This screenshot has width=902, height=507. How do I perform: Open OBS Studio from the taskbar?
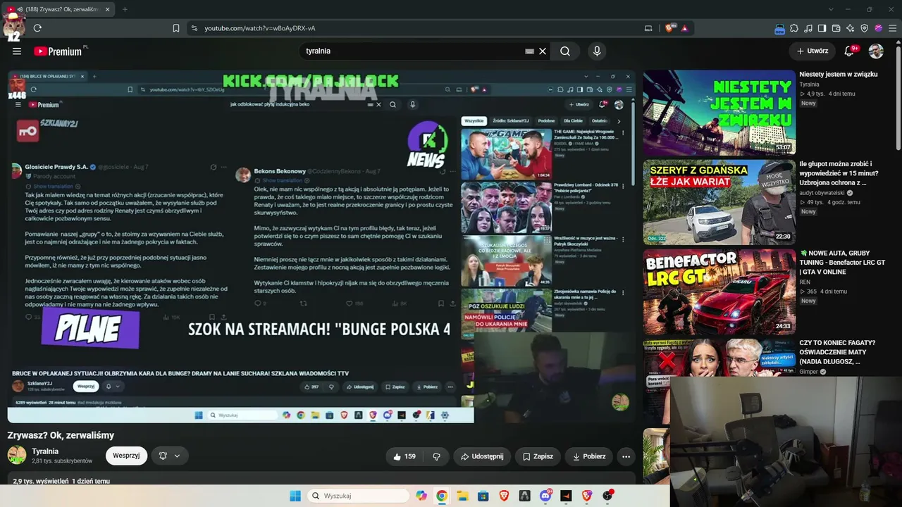point(607,496)
